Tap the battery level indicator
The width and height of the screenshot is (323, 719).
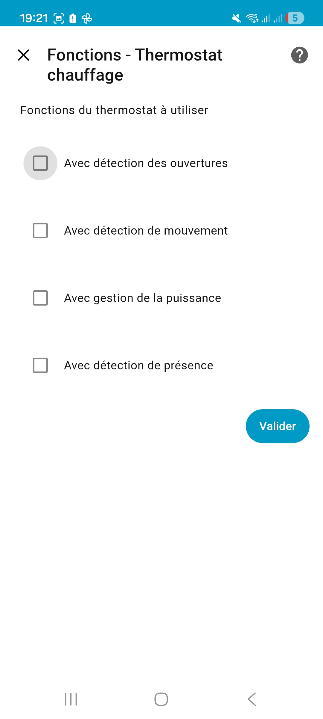click(x=295, y=18)
